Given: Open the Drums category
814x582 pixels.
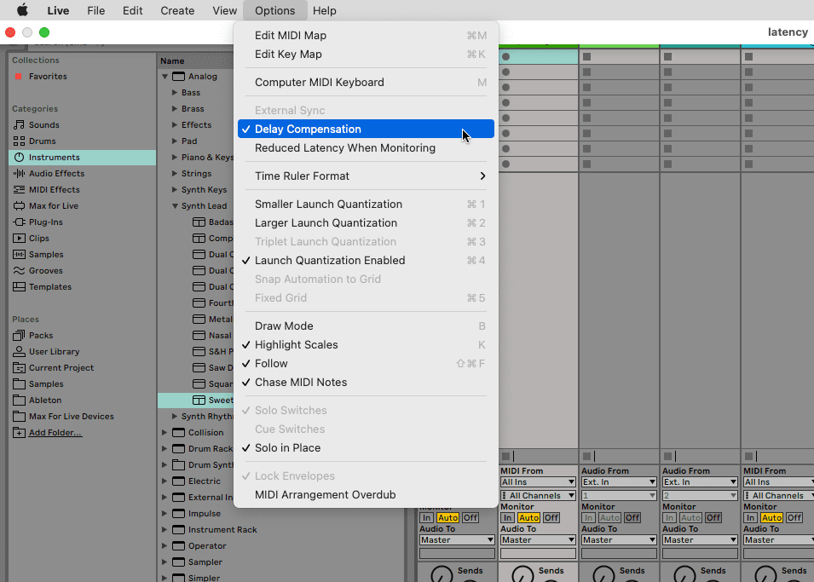Looking at the screenshot, I should 42,141.
